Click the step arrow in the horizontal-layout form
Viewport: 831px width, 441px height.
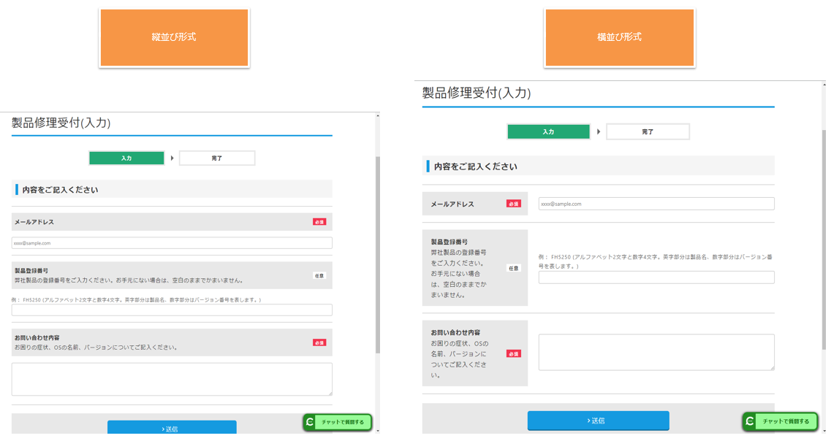tap(599, 132)
